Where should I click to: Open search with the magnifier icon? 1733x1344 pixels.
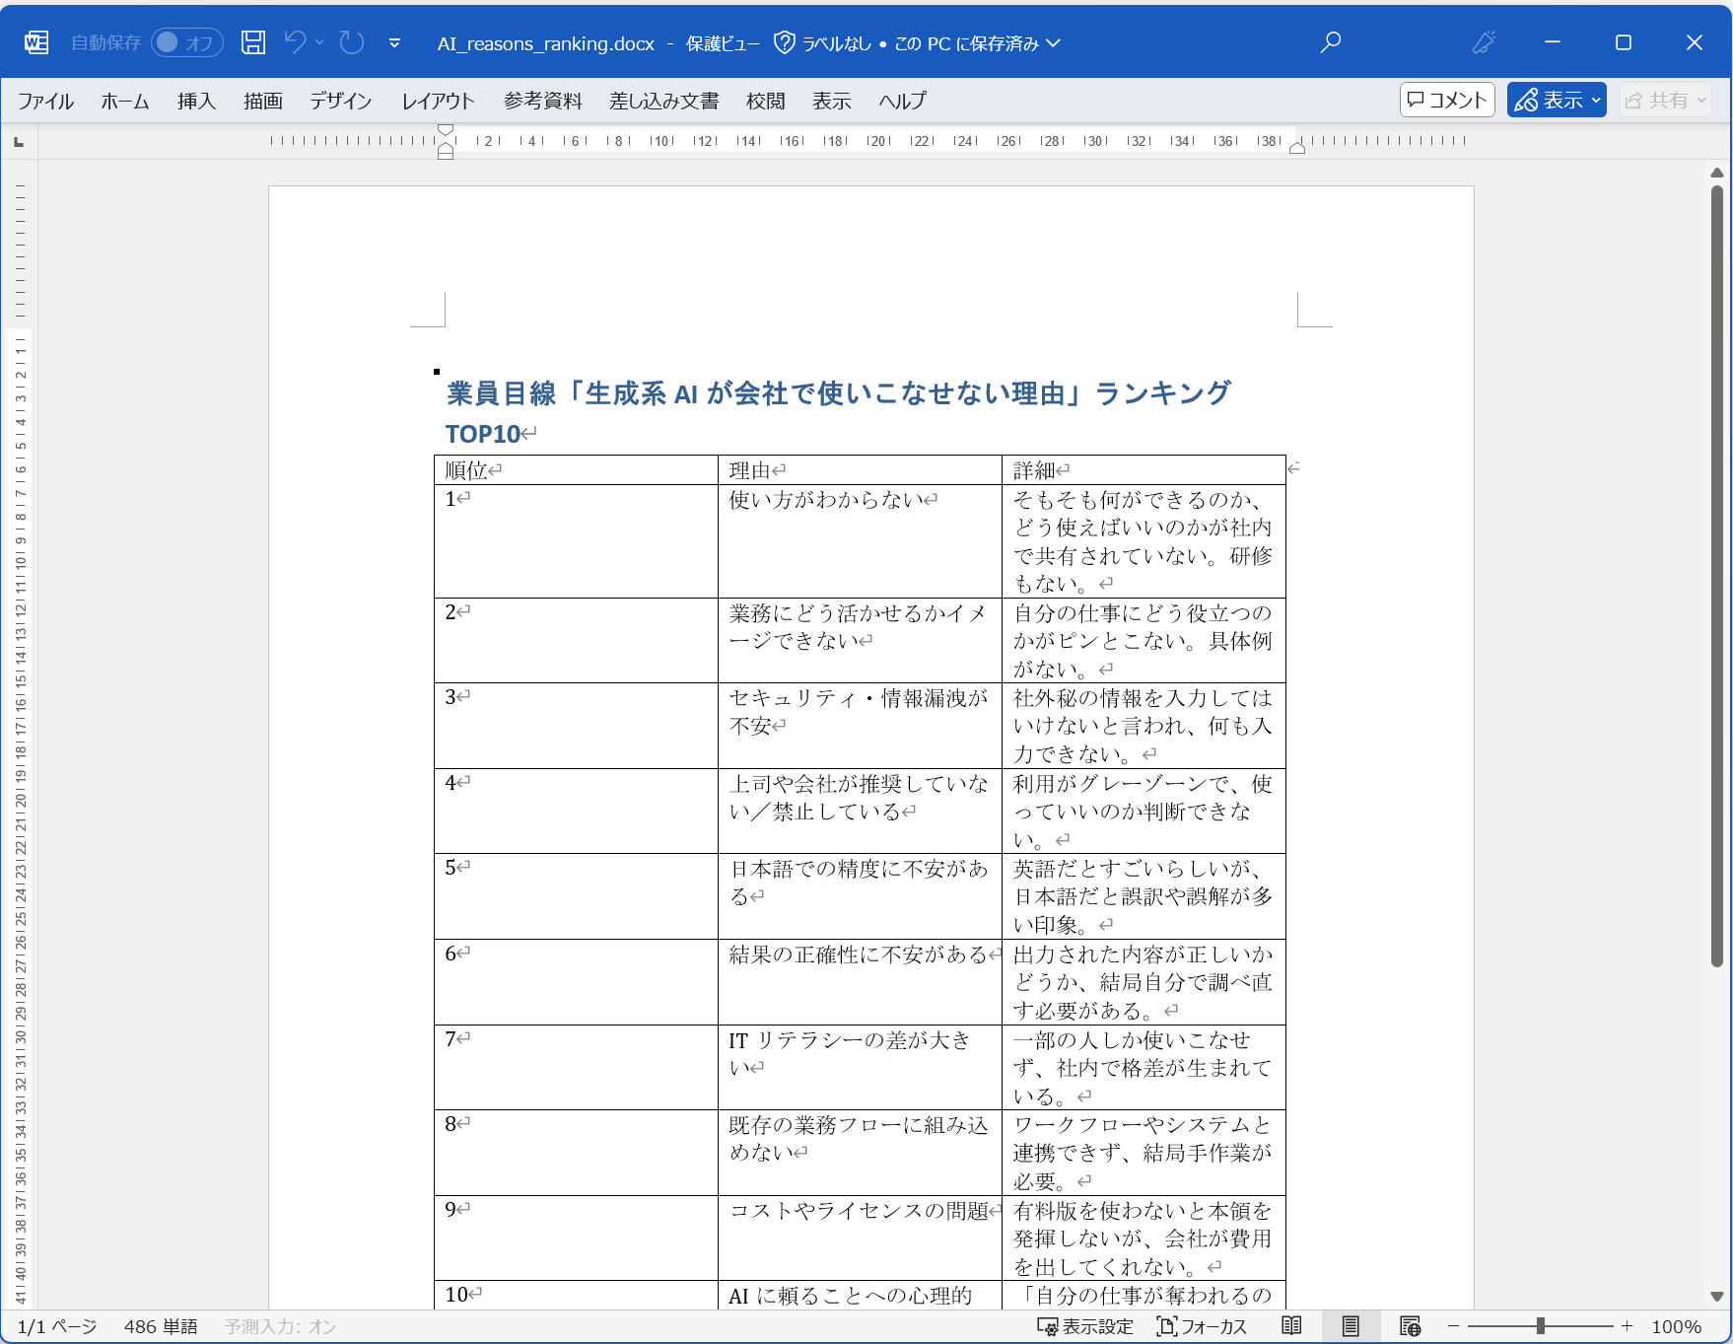pos(1330,42)
